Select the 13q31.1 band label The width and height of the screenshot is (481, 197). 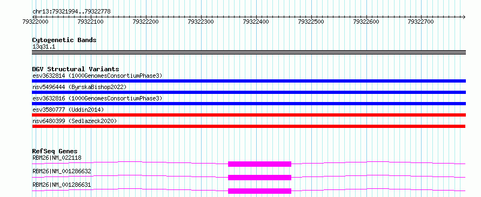44,47
